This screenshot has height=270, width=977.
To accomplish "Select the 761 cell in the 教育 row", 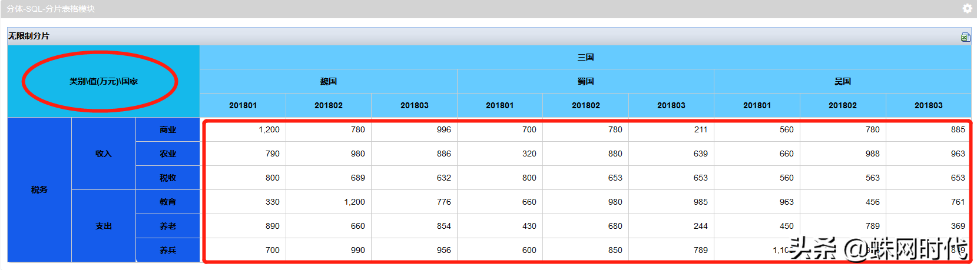I will click(x=929, y=202).
